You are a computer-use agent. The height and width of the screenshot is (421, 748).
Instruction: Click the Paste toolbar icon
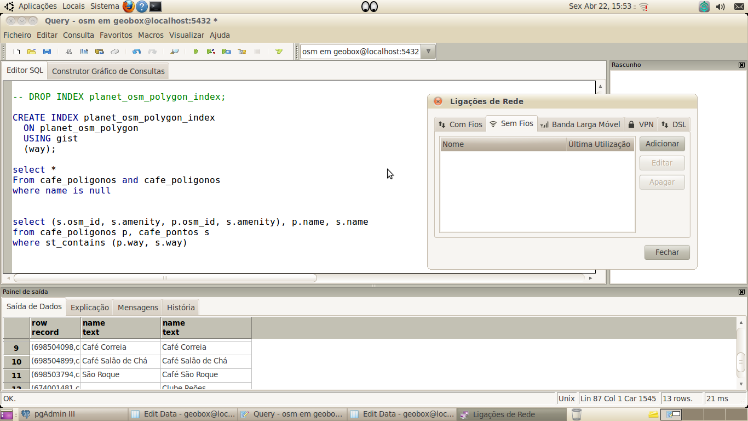coord(100,52)
